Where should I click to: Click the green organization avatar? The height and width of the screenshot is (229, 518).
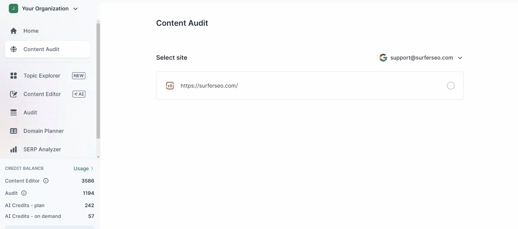point(13,8)
